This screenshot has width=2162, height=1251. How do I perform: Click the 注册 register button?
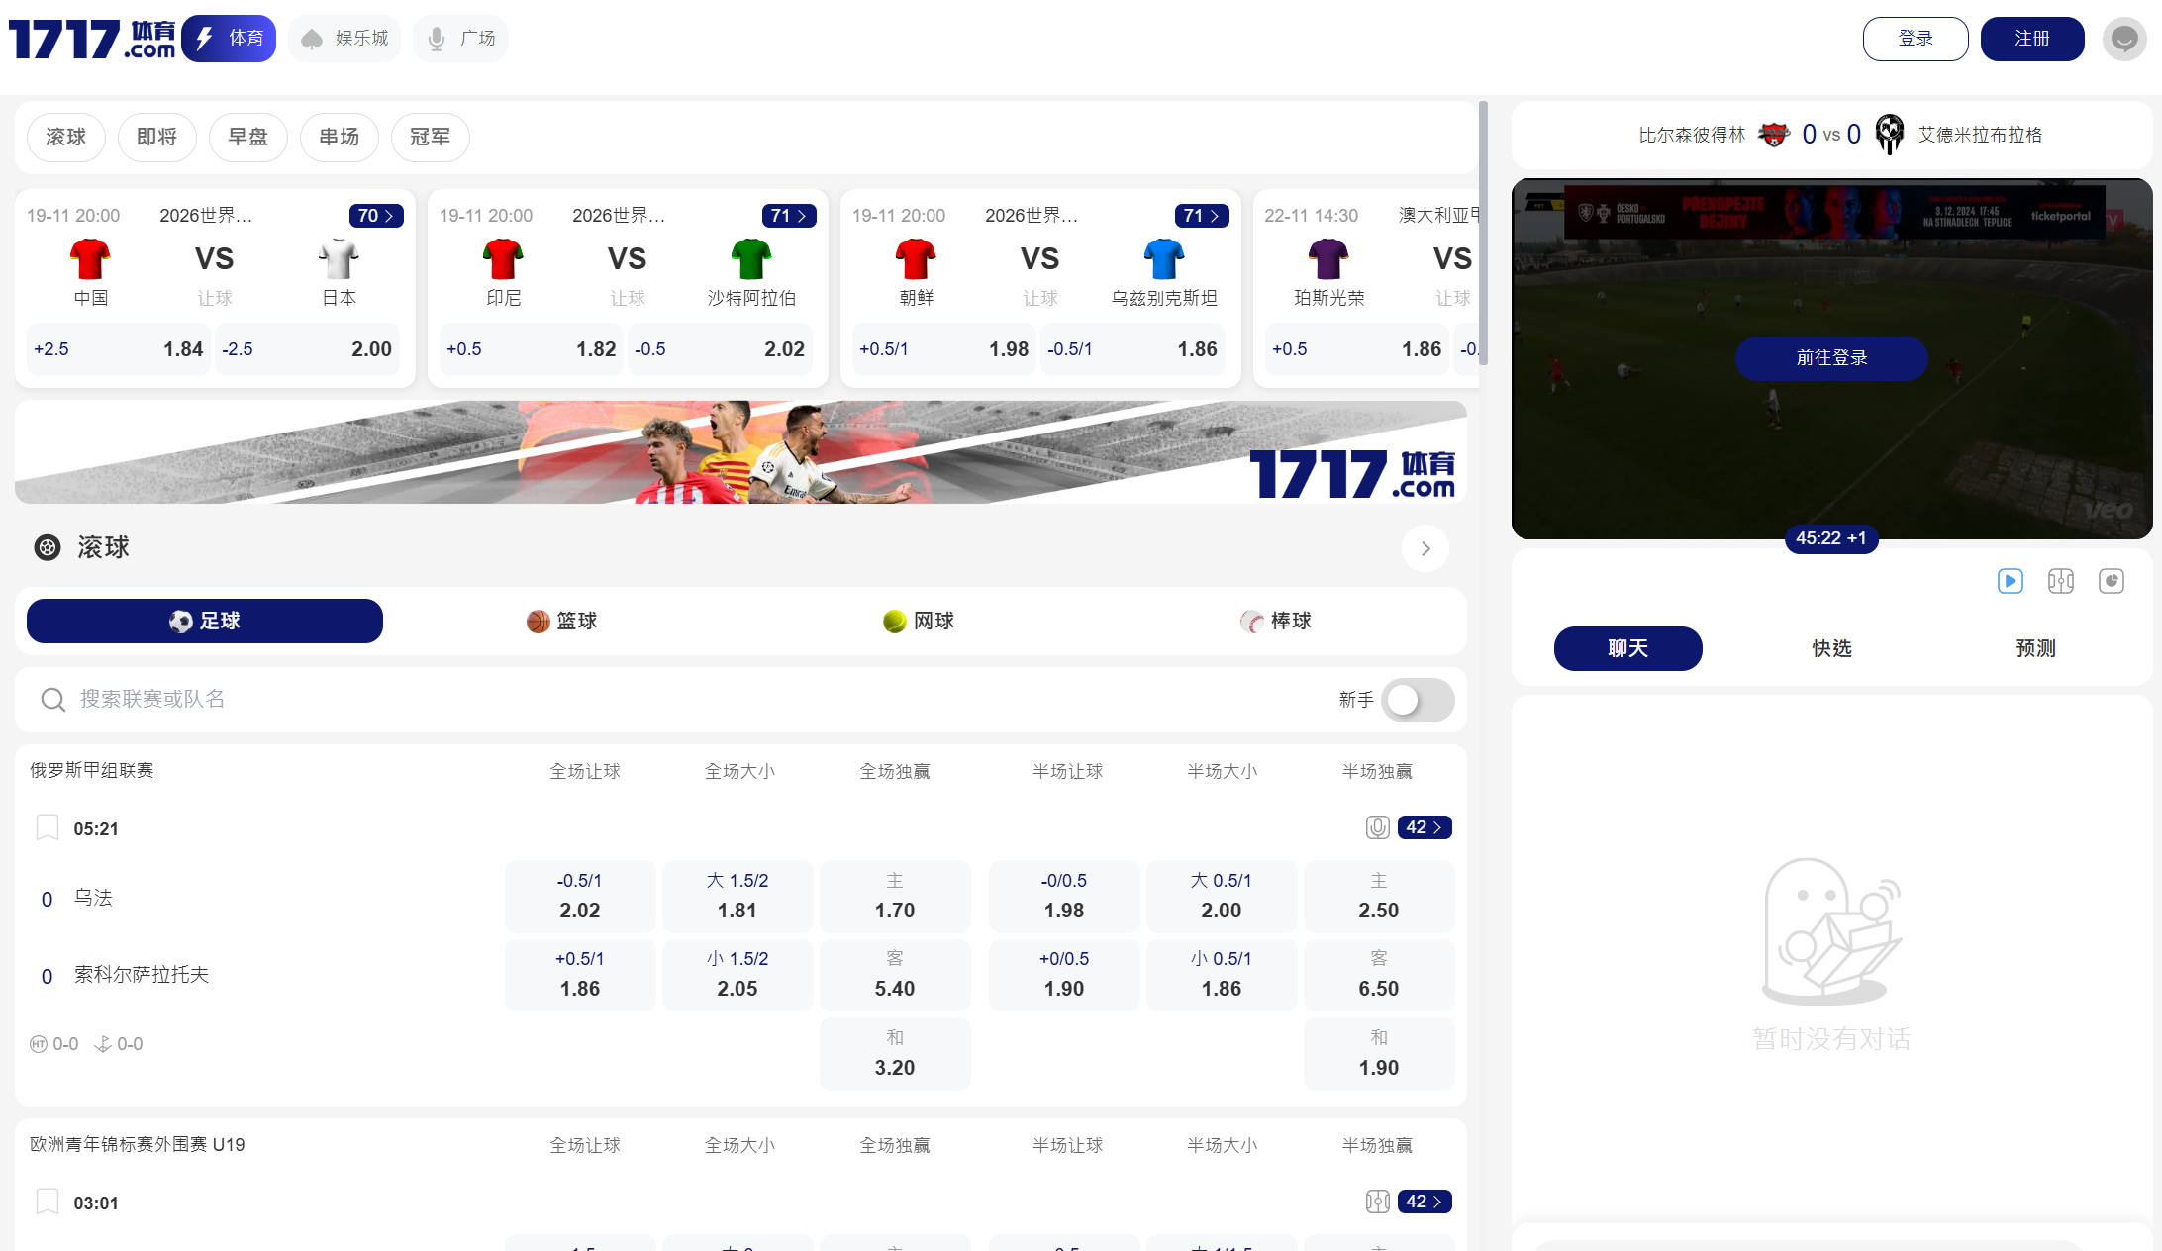point(2031,39)
